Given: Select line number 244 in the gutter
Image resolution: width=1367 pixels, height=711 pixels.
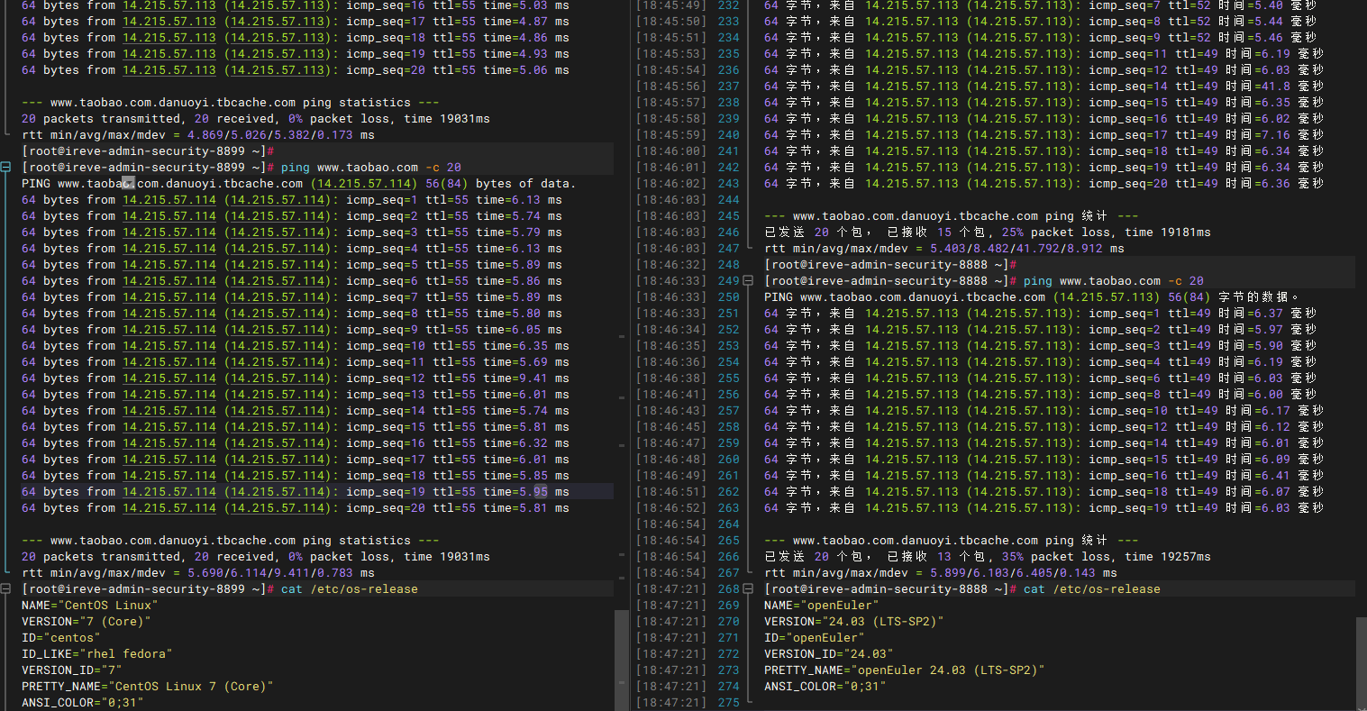Looking at the screenshot, I should [x=728, y=200].
